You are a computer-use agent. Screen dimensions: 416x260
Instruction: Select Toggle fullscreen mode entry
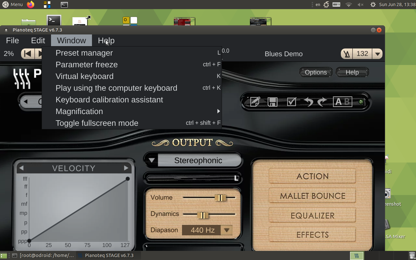point(132,123)
